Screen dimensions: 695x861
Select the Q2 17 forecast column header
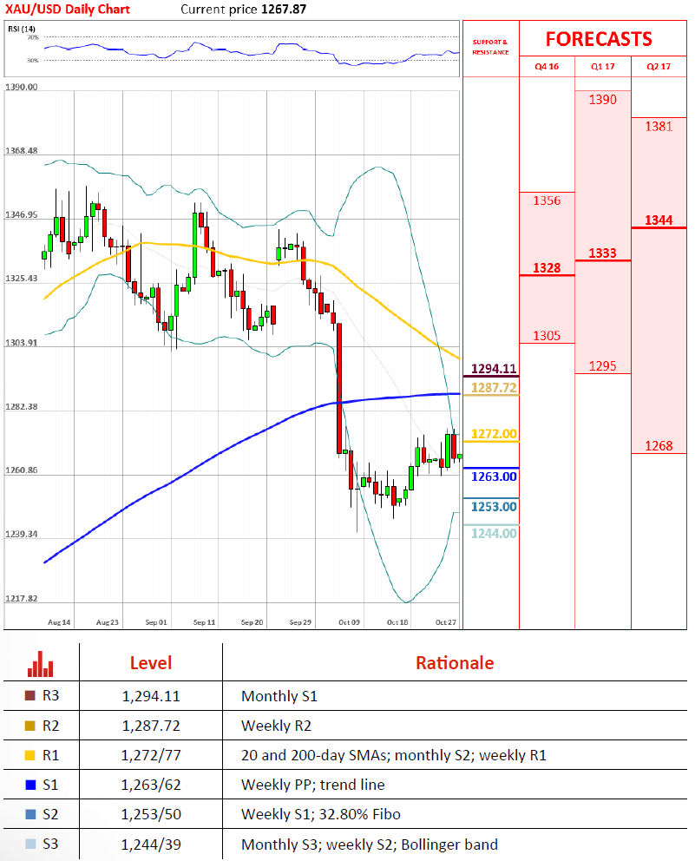659,67
